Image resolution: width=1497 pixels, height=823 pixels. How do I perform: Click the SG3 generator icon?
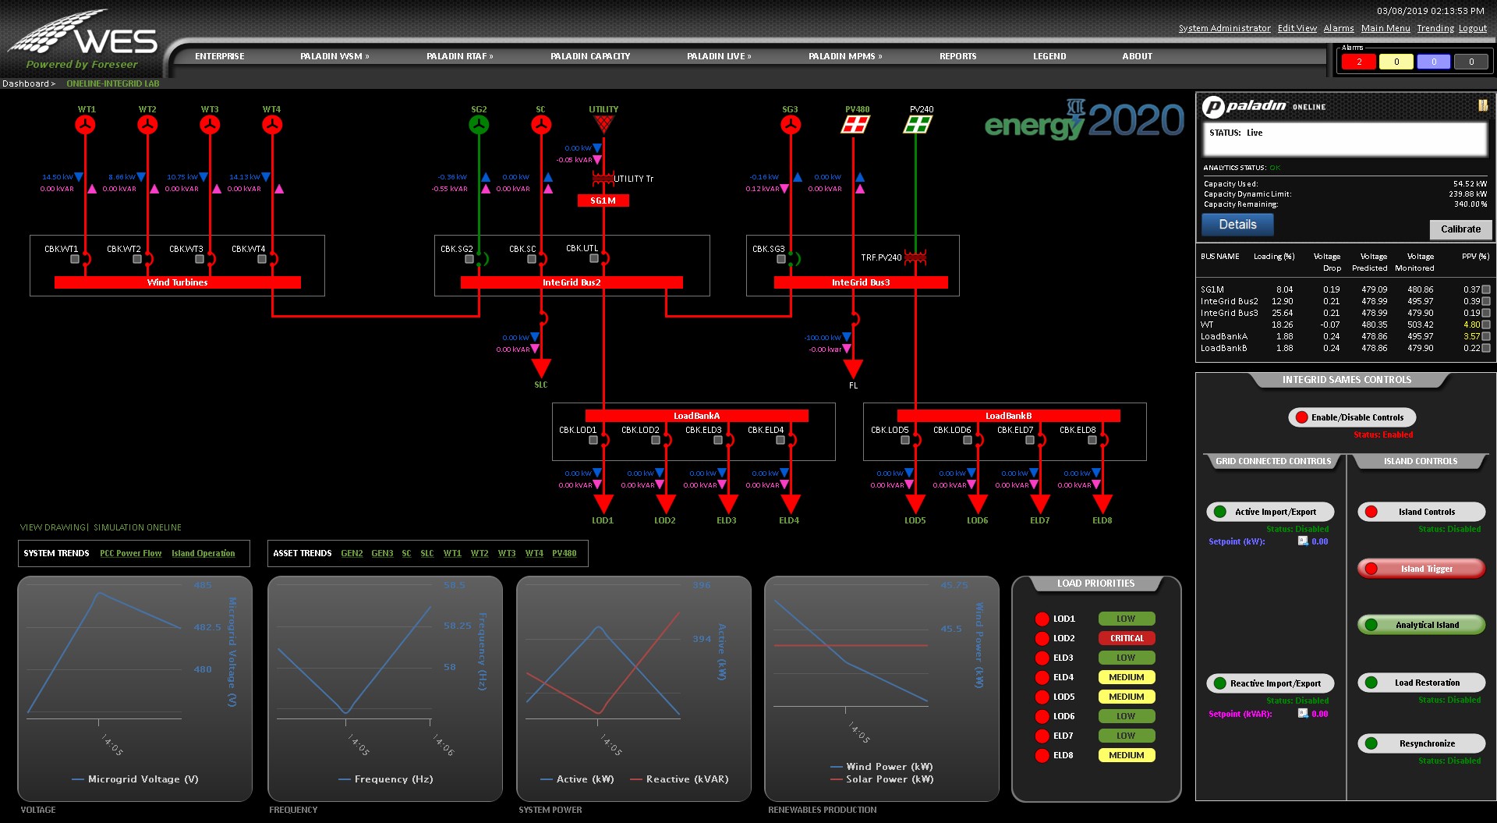791,125
